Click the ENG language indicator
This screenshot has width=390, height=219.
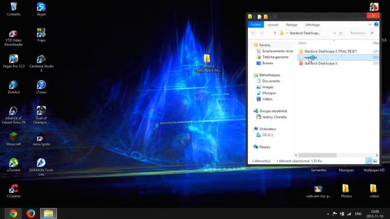point(358,214)
